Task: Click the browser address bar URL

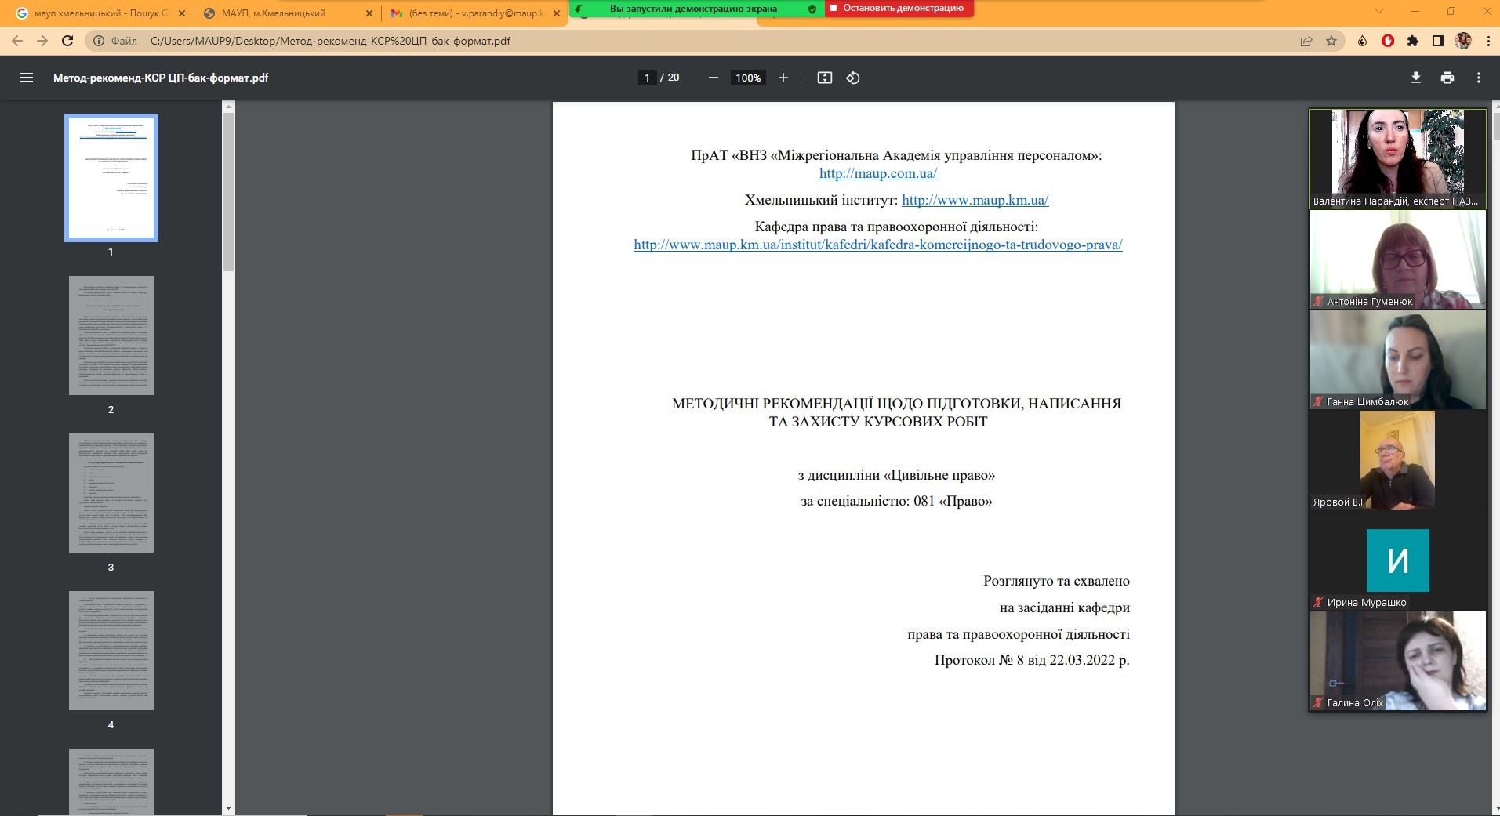Action: (330, 41)
